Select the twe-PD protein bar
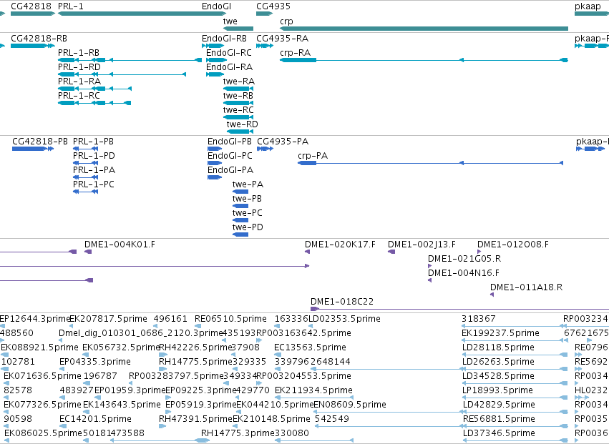The width and height of the screenshot is (609, 444). [240, 235]
